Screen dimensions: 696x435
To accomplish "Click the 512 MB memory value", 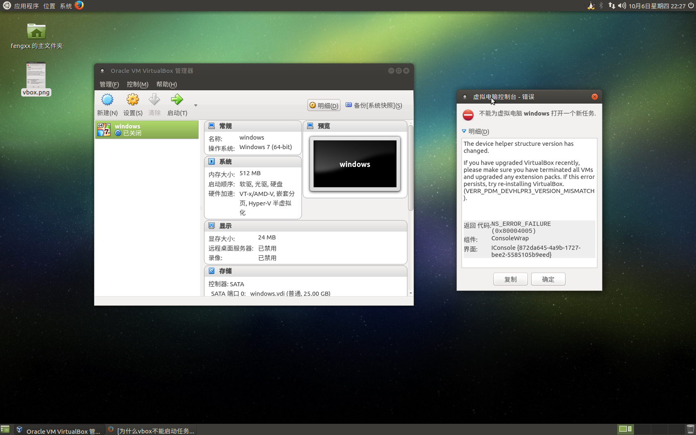I will pyautogui.click(x=250, y=173).
